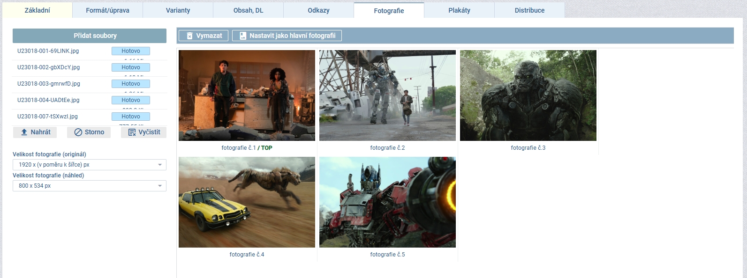Click the image icon on Nastavit jako hlavní fotografii
This screenshot has width=747, height=278.
coord(243,36)
